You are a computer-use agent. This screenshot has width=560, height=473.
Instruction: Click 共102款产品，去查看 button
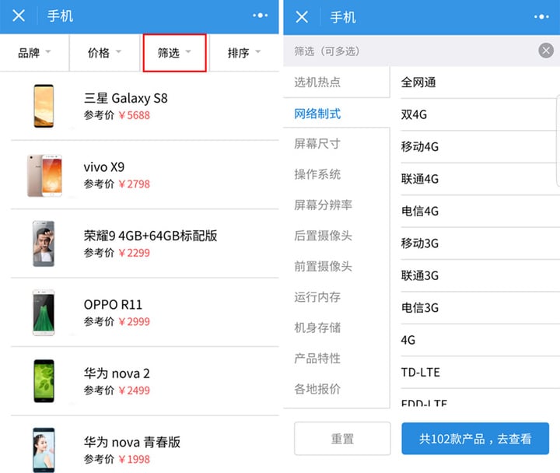475,438
